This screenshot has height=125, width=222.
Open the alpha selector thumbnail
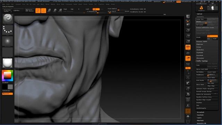(8, 41)
